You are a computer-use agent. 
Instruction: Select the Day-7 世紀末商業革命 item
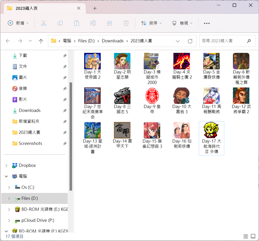(x=93, y=103)
